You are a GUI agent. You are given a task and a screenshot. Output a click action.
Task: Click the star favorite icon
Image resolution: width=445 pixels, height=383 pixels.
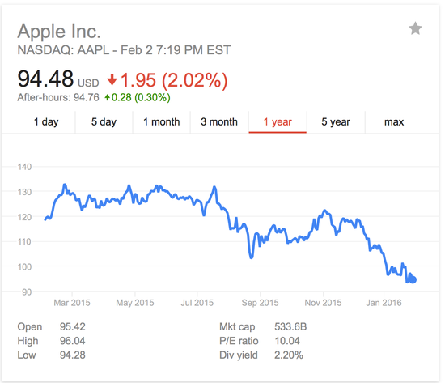click(415, 28)
